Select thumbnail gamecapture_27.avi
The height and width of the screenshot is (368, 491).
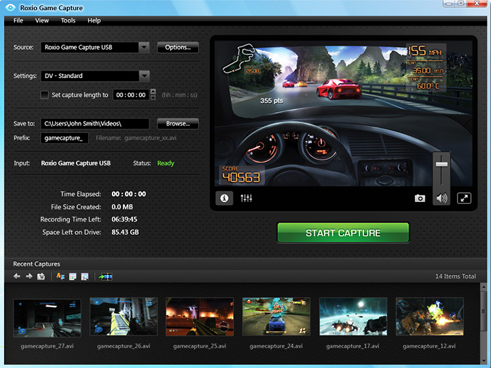pyautogui.click(x=47, y=318)
